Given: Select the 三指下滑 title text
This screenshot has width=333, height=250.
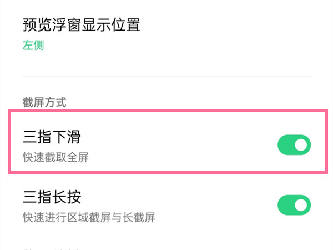Looking at the screenshot, I should point(55,137).
